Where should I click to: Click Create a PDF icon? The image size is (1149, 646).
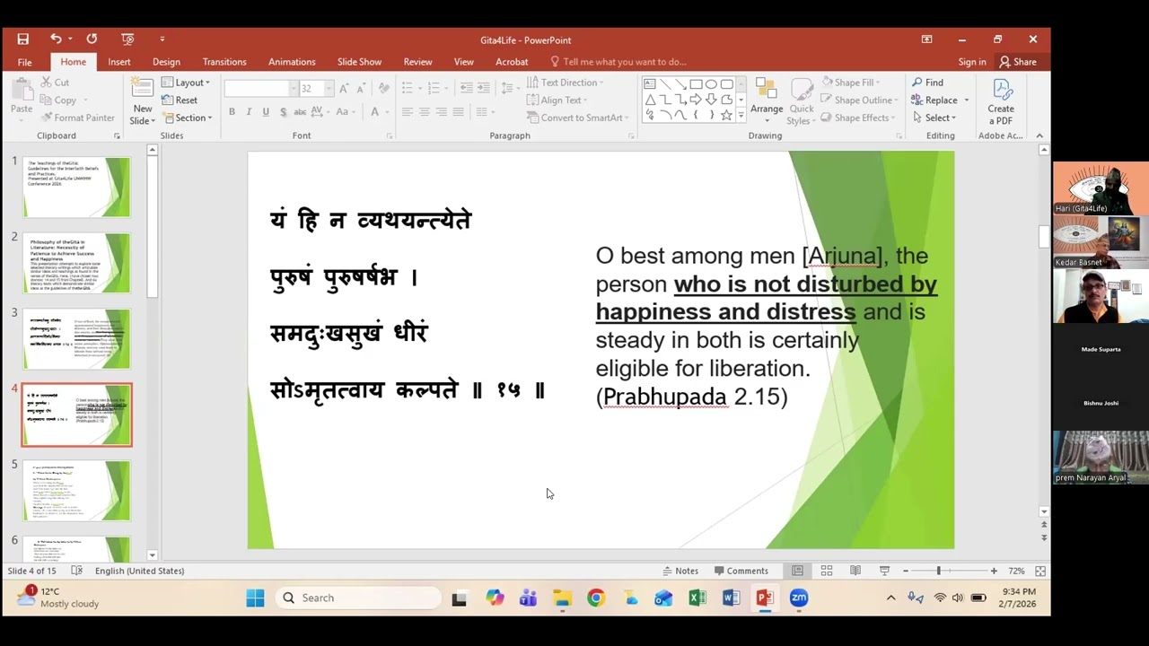point(1001,90)
